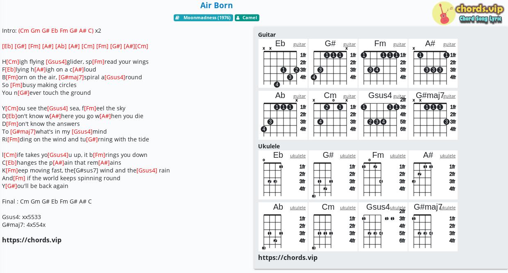Click the "ukulele" link beside the Cm chord
Image resolution: width=508 pixels, height=273 pixels.
348,208
